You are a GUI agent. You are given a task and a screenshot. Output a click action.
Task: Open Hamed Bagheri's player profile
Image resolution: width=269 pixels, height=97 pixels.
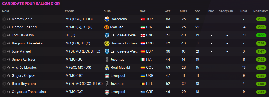pyautogui.click(x=24, y=27)
